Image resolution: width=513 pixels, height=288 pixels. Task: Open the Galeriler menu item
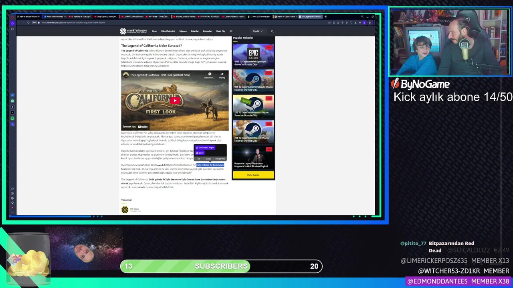point(195,31)
